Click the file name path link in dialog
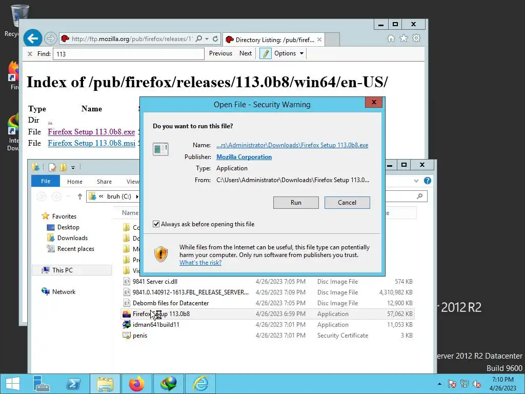This screenshot has width=525, height=394. [x=292, y=145]
